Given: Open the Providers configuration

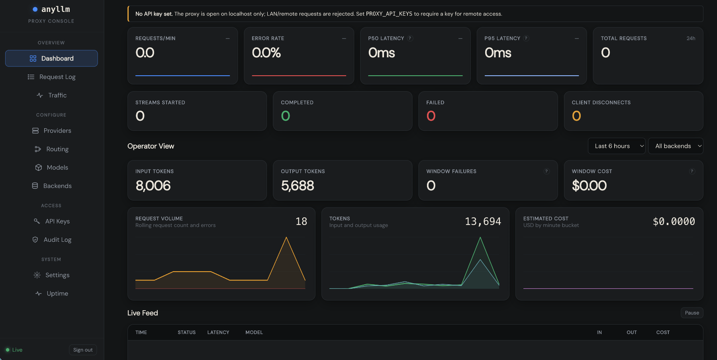Looking at the screenshot, I should click(x=51, y=131).
